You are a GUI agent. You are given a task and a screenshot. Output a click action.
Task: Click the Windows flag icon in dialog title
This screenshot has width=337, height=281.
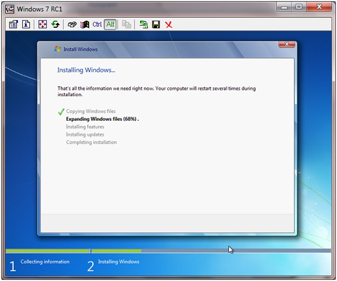[57, 49]
